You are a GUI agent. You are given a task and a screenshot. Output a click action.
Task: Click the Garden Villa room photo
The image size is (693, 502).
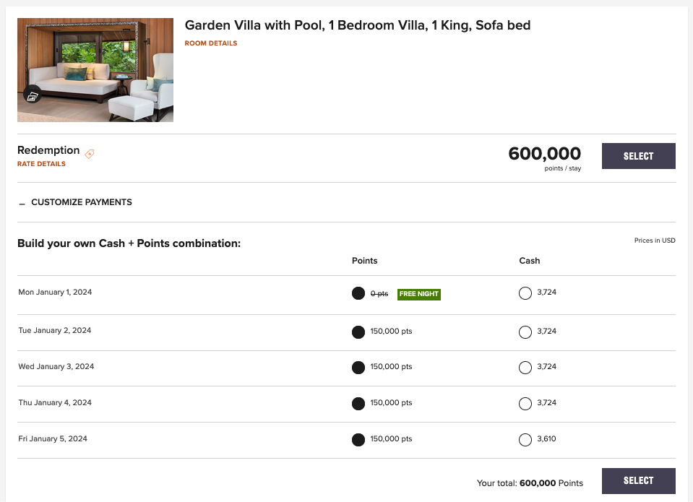pos(95,69)
